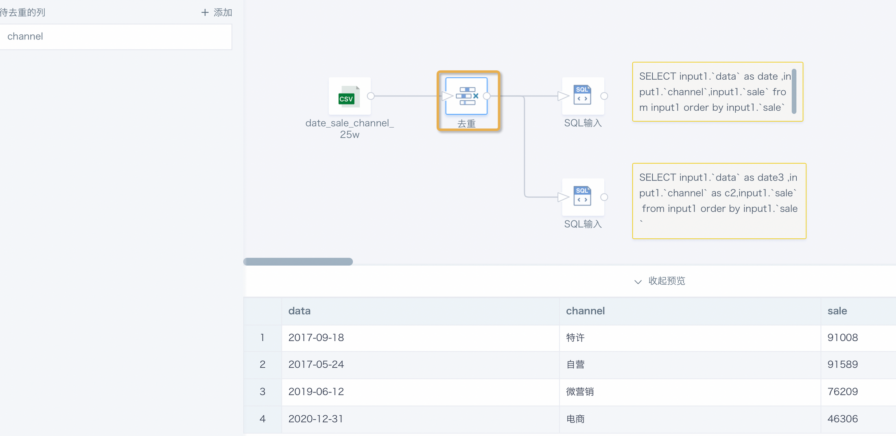This screenshot has width=896, height=436.
Task: Select the channel dedupe column field
Action: pyautogui.click(x=116, y=37)
